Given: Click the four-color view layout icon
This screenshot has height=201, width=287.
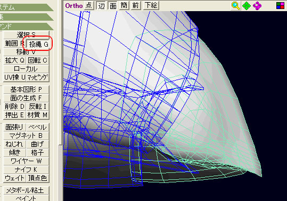Looking at the screenshot, I should coord(280,6).
